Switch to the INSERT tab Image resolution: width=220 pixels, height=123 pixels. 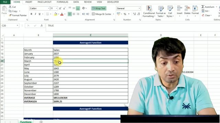click(x=29, y=2)
